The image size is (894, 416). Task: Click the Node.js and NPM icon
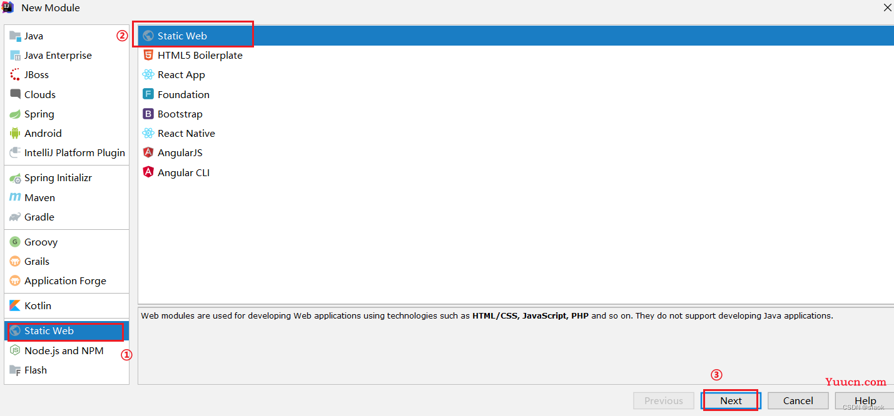(x=15, y=350)
